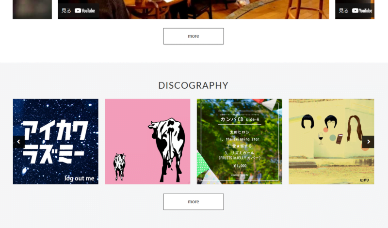Click YouTube logo on the right video
Screen dimensions: 388x228
pyautogui.click(x=362, y=11)
